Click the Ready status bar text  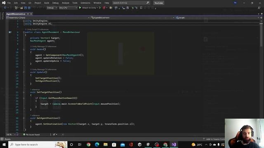7,139
